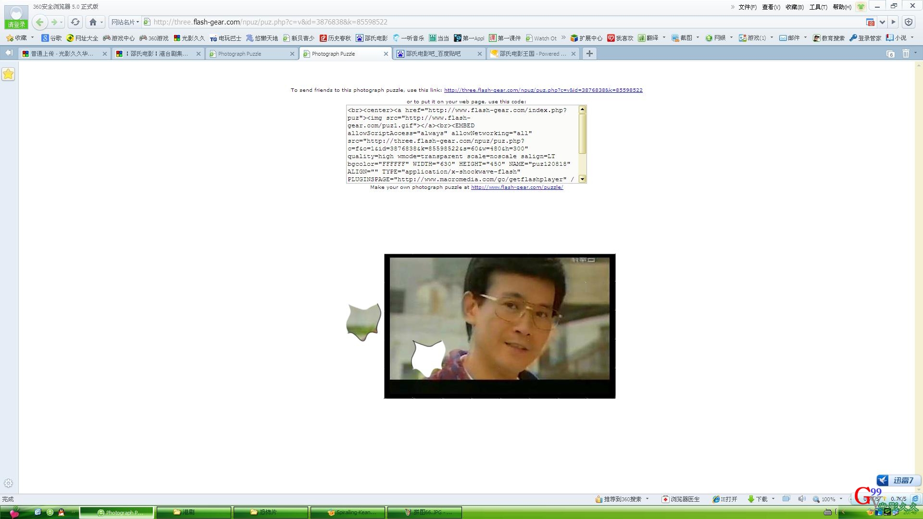Expand the 截图 dropdown arrow
Viewport: 923px width, 519px height.
(x=698, y=37)
